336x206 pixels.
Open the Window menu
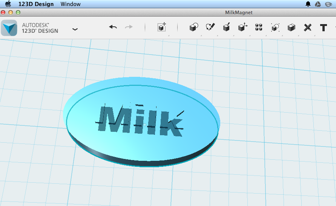tap(71, 4)
